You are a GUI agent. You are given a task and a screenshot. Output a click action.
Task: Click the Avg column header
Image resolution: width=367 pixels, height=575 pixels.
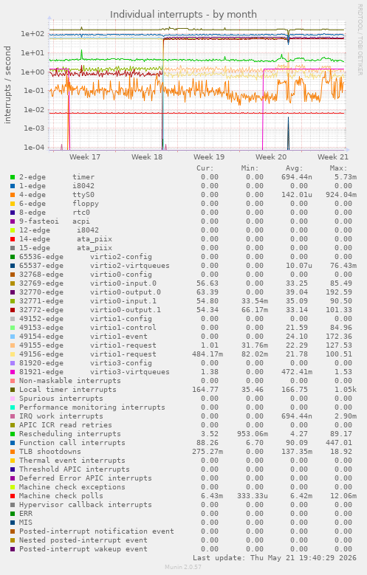[295, 168]
